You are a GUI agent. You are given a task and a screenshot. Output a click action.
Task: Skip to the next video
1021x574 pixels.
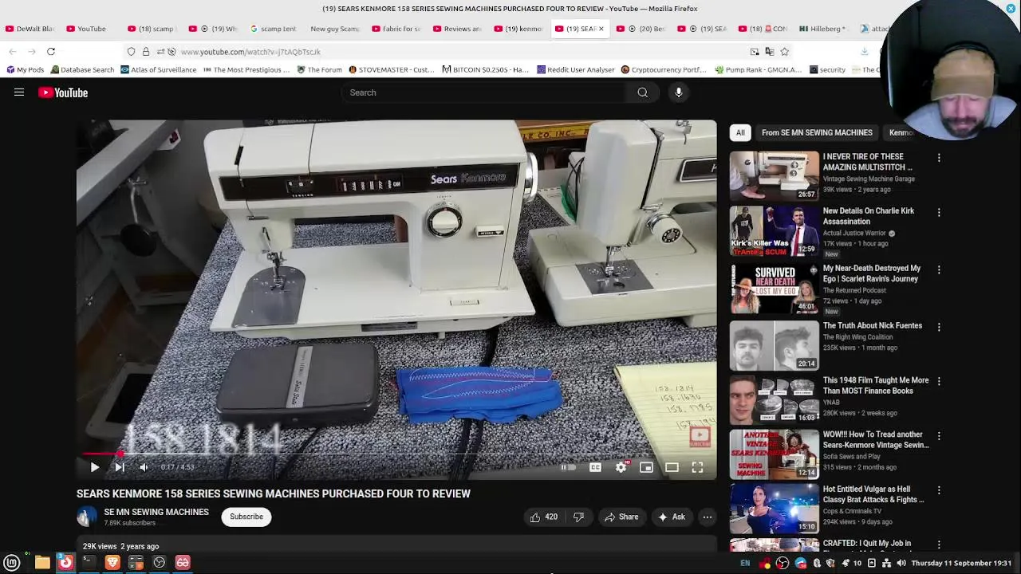119,467
